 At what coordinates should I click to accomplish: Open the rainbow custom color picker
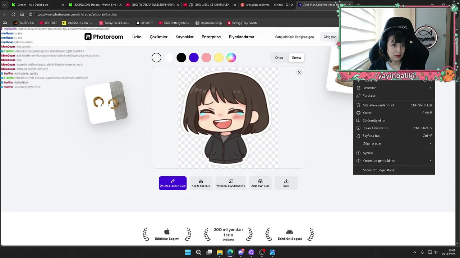click(x=231, y=57)
